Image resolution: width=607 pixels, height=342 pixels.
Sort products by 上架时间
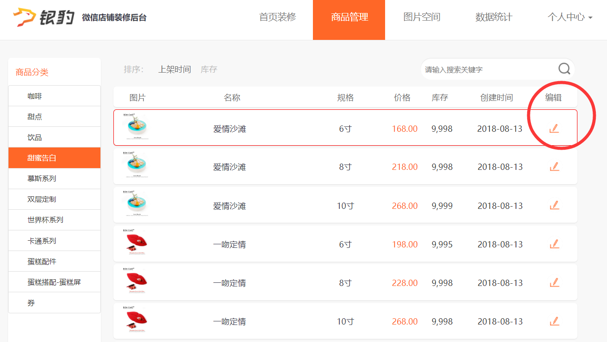174,69
